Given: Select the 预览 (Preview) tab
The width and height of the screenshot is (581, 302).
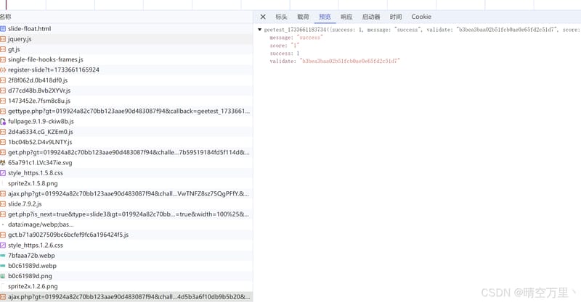Looking at the screenshot, I should (325, 17).
